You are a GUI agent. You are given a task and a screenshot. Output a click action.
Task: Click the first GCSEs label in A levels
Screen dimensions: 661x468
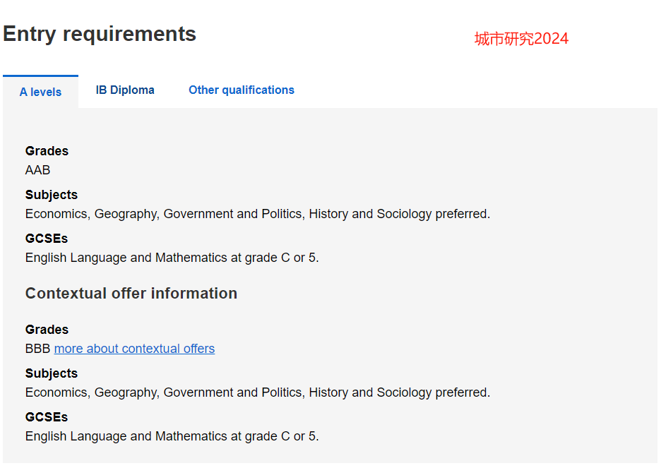click(x=47, y=239)
